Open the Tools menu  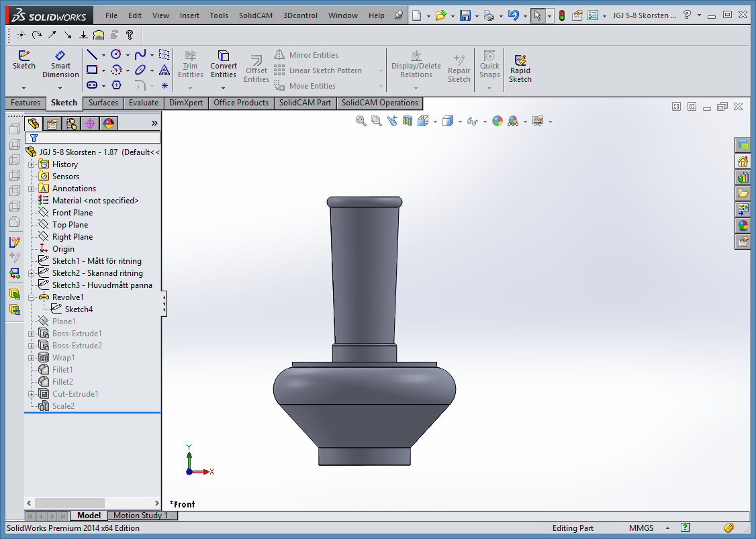[219, 15]
